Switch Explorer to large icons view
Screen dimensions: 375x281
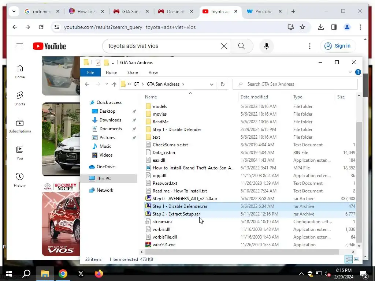pyautogui.click(x=357, y=259)
